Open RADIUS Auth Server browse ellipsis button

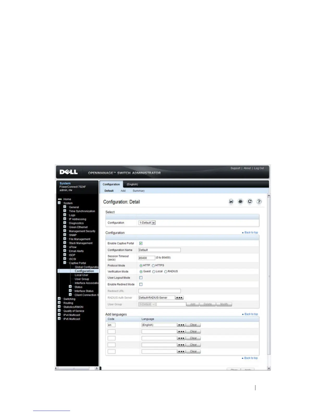(x=179, y=298)
